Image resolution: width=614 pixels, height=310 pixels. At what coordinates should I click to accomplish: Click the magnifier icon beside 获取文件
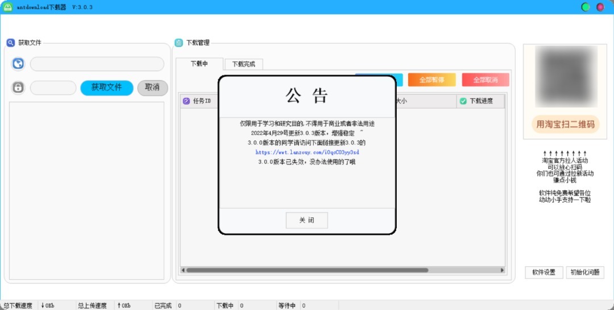pyautogui.click(x=11, y=43)
